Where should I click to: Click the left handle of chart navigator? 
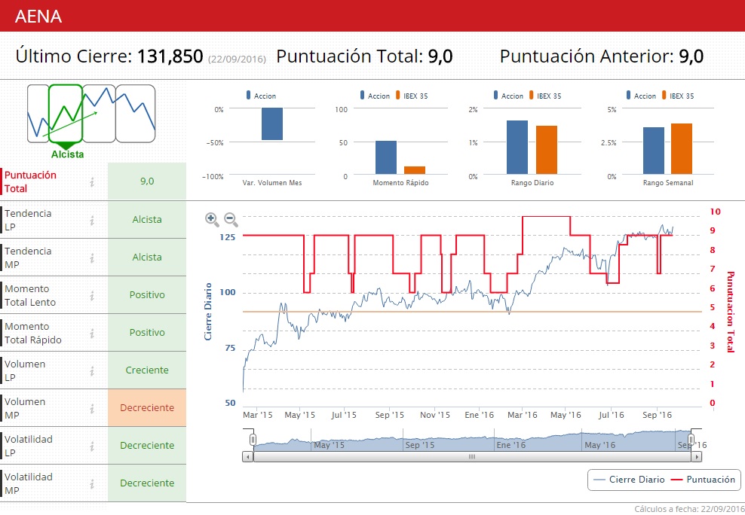(x=253, y=440)
